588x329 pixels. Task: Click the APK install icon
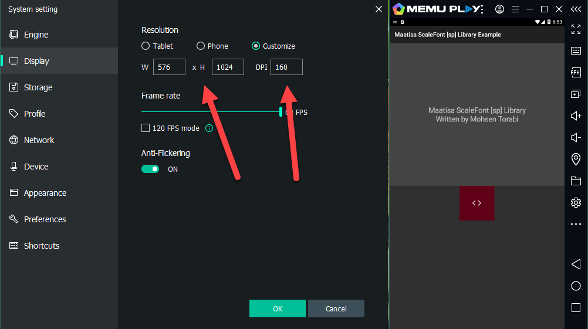tap(576, 72)
